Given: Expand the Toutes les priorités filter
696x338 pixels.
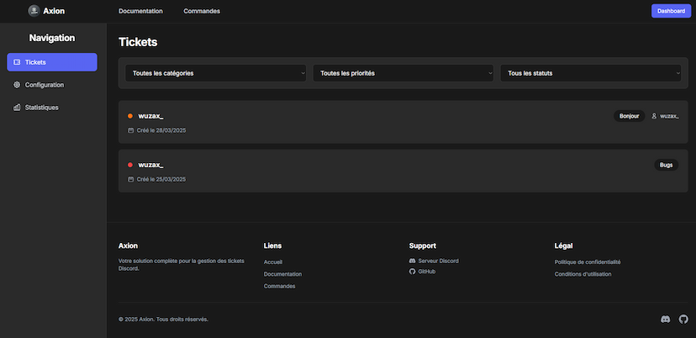Looking at the screenshot, I should coord(403,73).
